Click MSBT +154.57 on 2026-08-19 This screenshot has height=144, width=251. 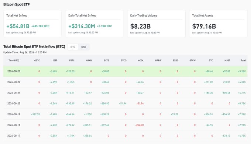coord(226,114)
